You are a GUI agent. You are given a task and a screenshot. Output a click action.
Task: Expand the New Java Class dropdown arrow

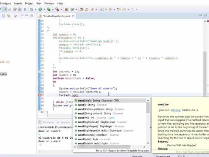tap(76, 9)
